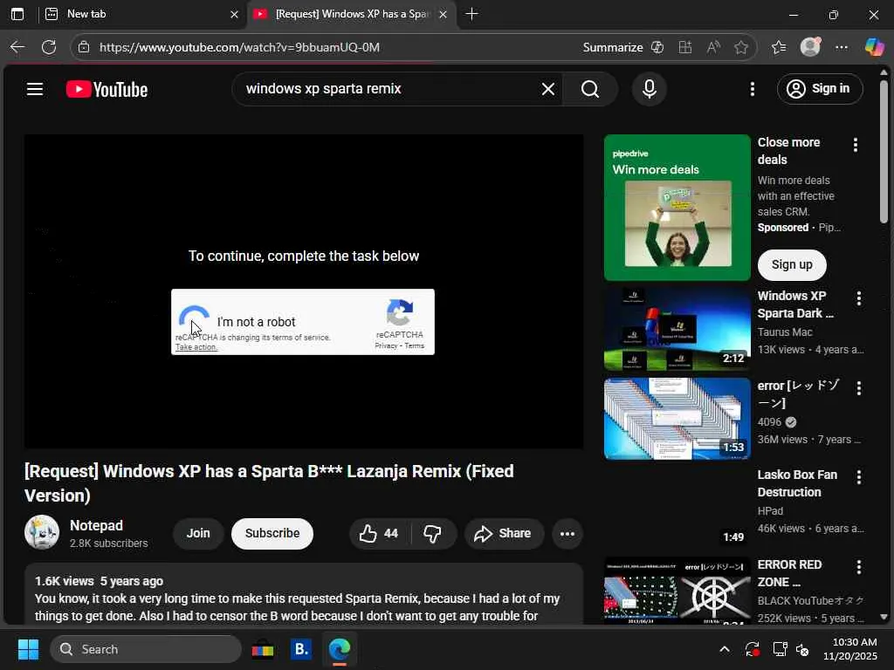Viewport: 894px width, 670px height.
Task: Open reCAPTCHA Terms link
Action: click(x=415, y=345)
